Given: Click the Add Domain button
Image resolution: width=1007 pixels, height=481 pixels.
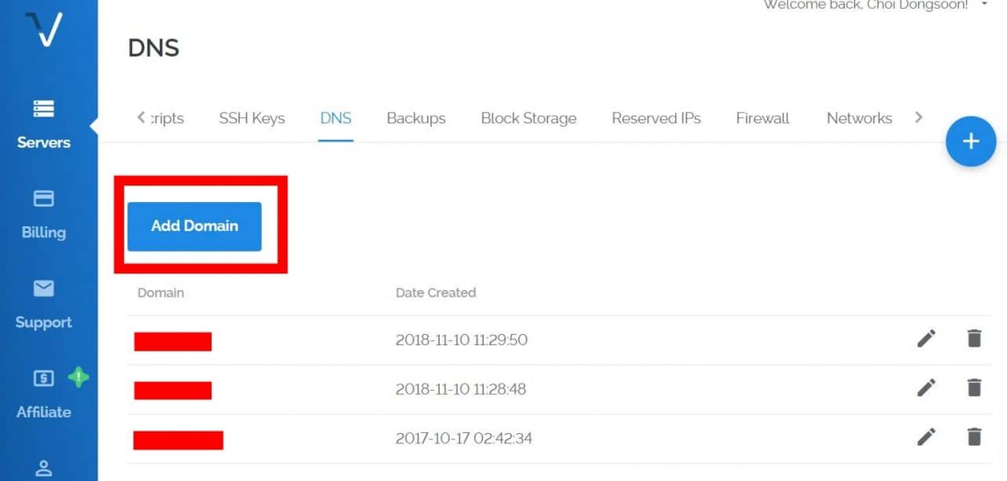Looking at the screenshot, I should tap(194, 226).
